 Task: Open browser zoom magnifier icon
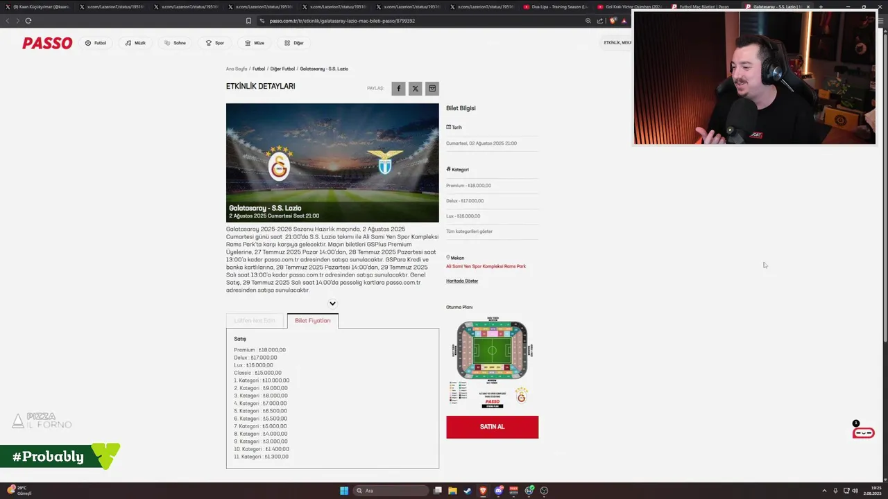click(x=588, y=21)
